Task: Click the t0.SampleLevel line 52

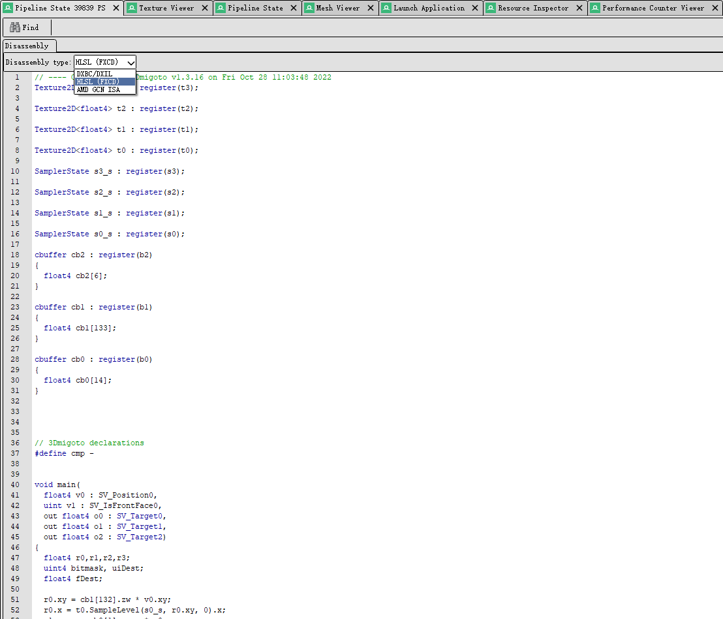Action: [134, 611]
